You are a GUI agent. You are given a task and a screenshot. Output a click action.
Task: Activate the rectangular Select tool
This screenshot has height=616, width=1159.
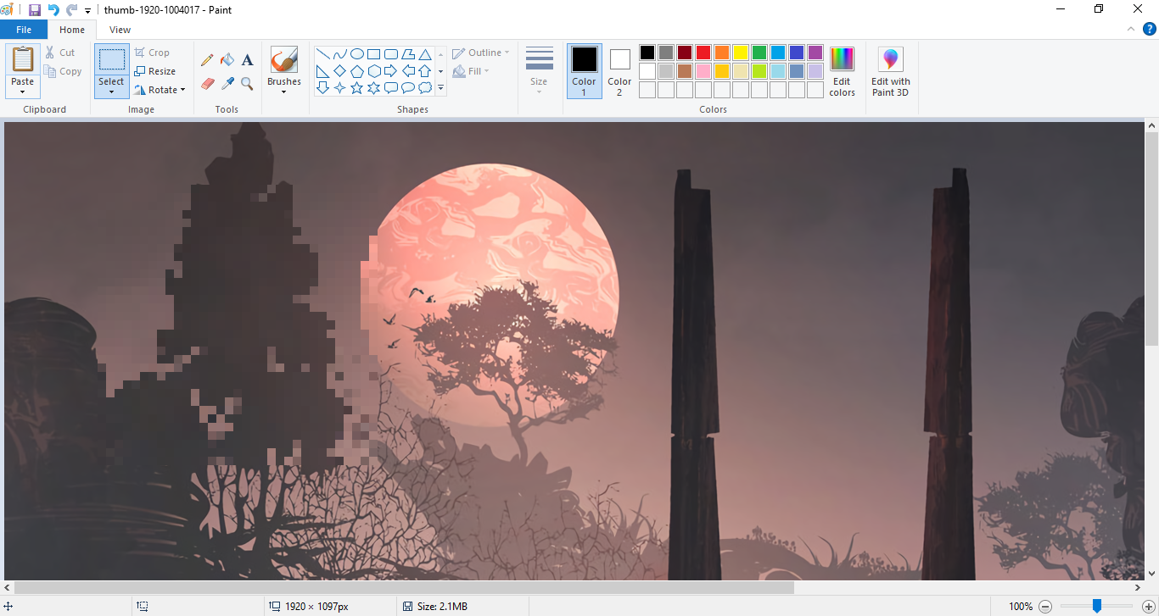(x=111, y=59)
